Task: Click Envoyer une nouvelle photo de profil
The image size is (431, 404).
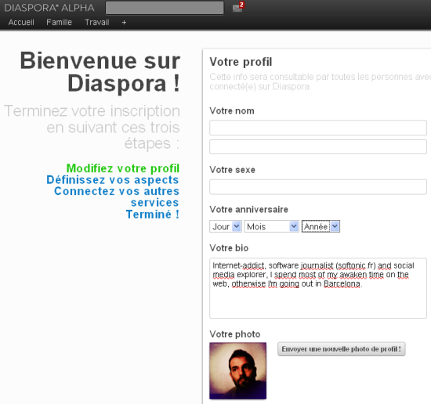Action: coord(342,349)
